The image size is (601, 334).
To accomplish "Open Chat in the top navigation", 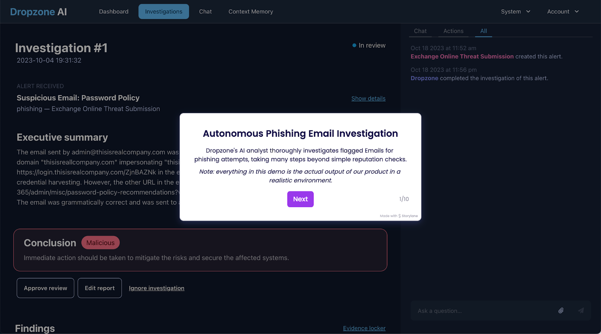I will (x=205, y=12).
